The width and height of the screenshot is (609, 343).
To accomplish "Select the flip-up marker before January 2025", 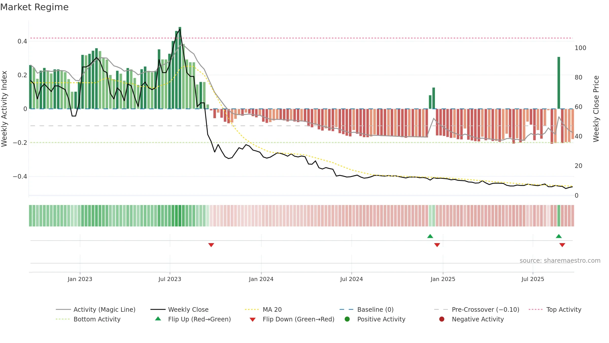I will pyautogui.click(x=430, y=236).
